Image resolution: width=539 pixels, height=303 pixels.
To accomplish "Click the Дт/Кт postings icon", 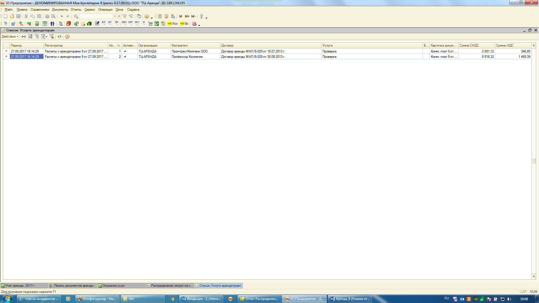I will pyautogui.click(x=21, y=24).
